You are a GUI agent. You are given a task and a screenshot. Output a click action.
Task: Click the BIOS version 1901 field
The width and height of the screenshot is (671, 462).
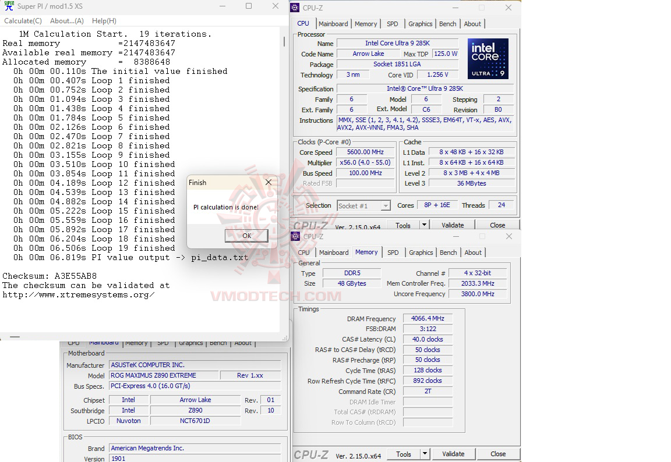(x=195, y=459)
